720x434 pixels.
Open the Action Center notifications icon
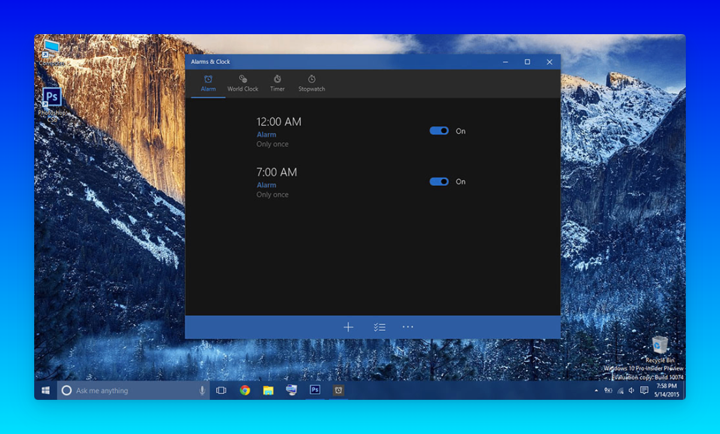(644, 390)
